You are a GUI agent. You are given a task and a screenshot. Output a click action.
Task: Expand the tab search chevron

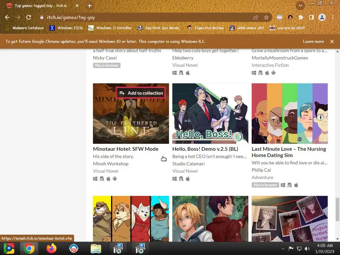click(300, 6)
